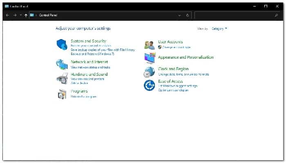Open the Clock and Region globe icon
The image size is (286, 163).
click(x=149, y=72)
